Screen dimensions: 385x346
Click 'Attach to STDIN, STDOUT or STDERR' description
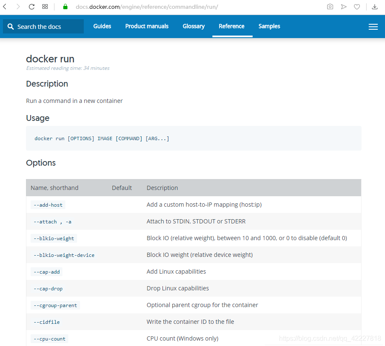tap(196, 221)
